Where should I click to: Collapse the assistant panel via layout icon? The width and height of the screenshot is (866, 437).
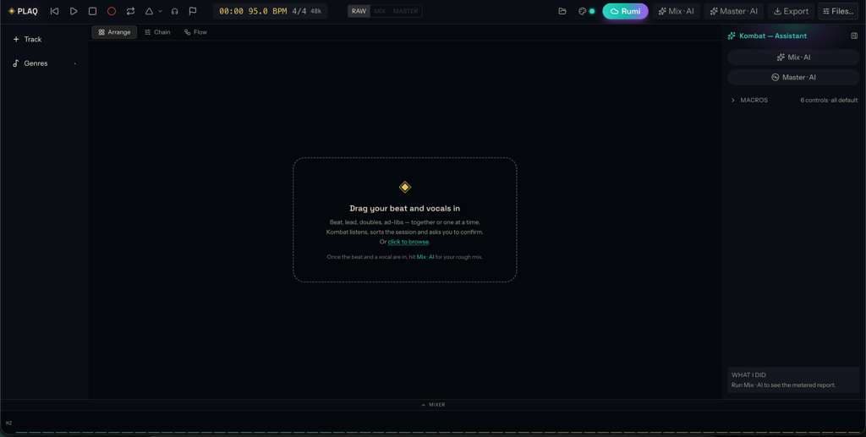coord(854,36)
